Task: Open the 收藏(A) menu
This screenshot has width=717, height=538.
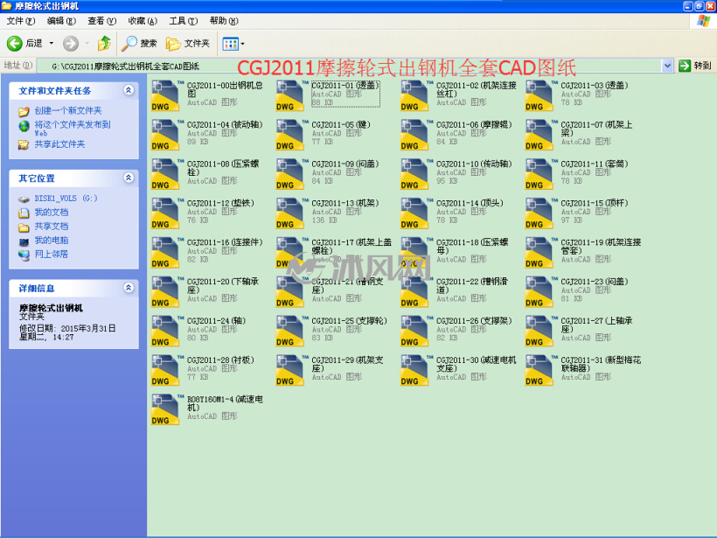Action: [x=143, y=21]
